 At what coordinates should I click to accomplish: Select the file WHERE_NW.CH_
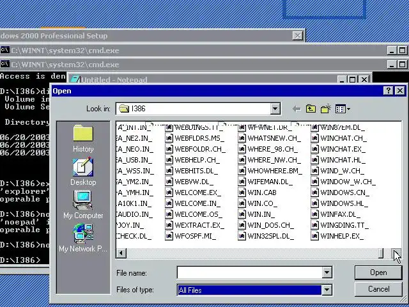coord(270,160)
